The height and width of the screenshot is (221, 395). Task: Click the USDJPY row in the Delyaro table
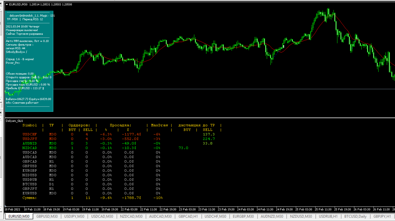(118, 139)
